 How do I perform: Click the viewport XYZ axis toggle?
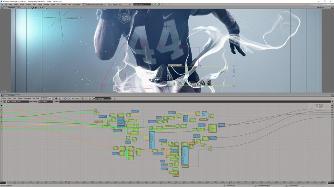(x=41, y=8)
